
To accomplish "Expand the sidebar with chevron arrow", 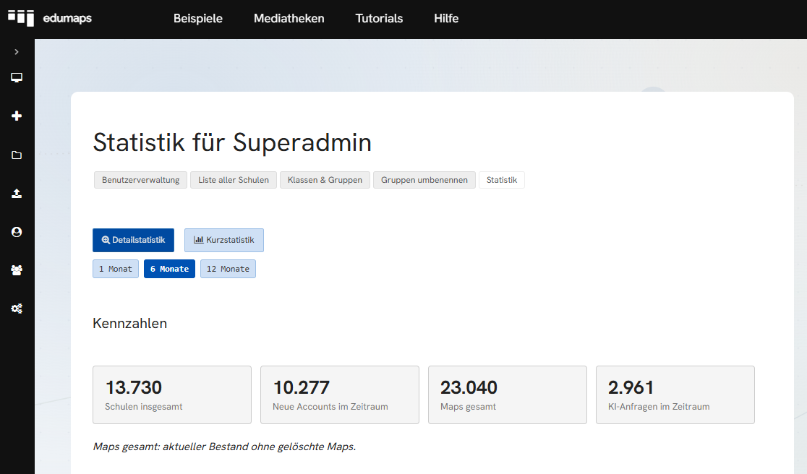I will click(x=17, y=52).
